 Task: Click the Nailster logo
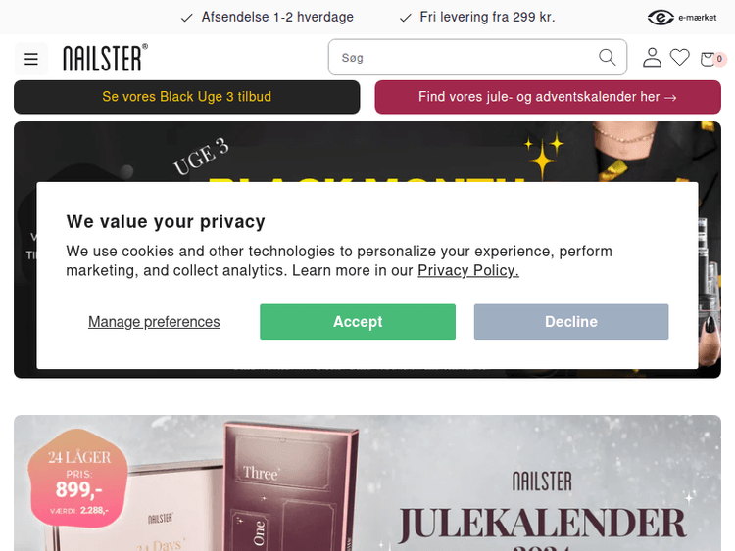point(106,58)
